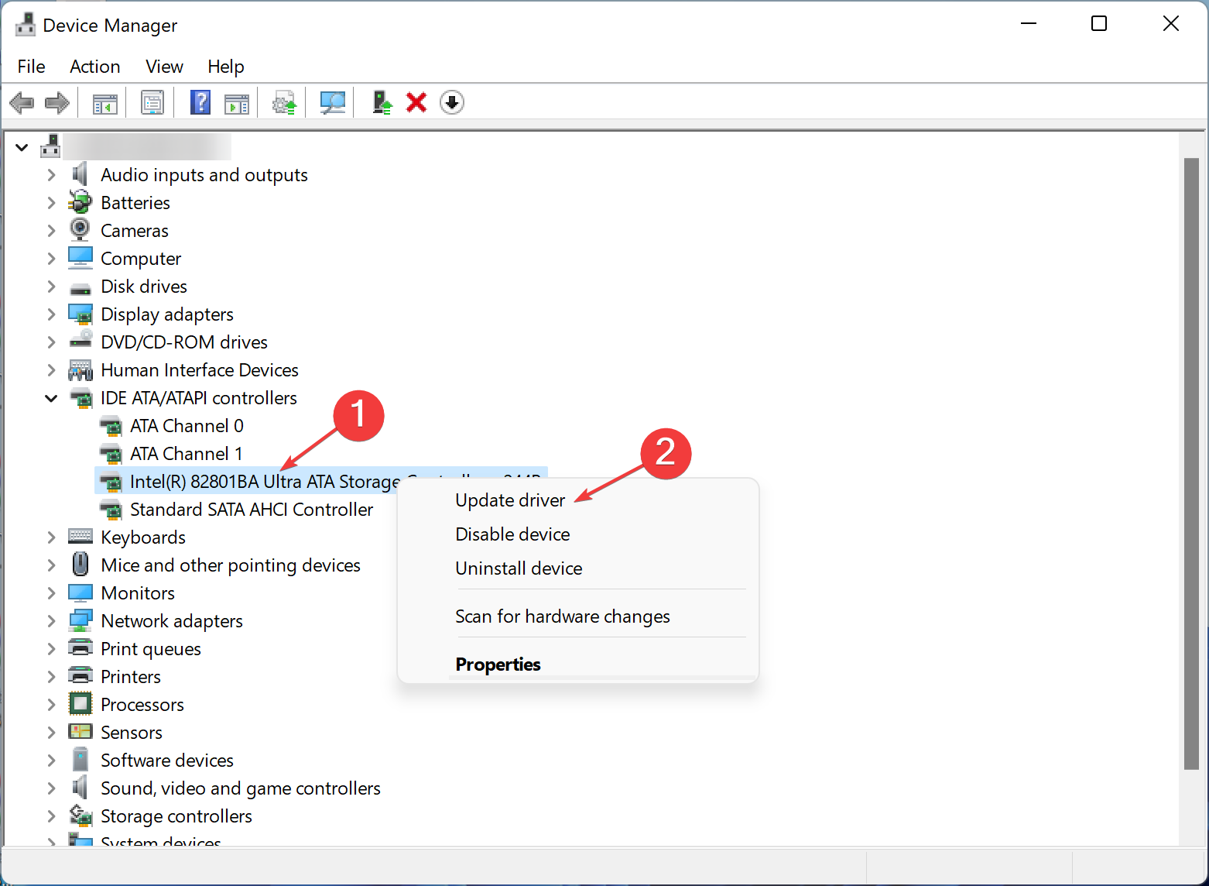The width and height of the screenshot is (1209, 886).
Task: Click Show/Hide console tree icon
Action: coord(104,102)
